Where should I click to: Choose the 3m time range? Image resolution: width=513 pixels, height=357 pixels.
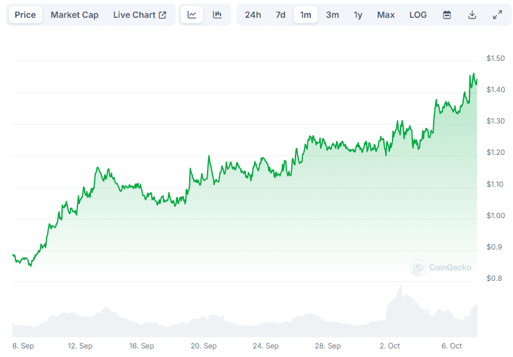[332, 15]
